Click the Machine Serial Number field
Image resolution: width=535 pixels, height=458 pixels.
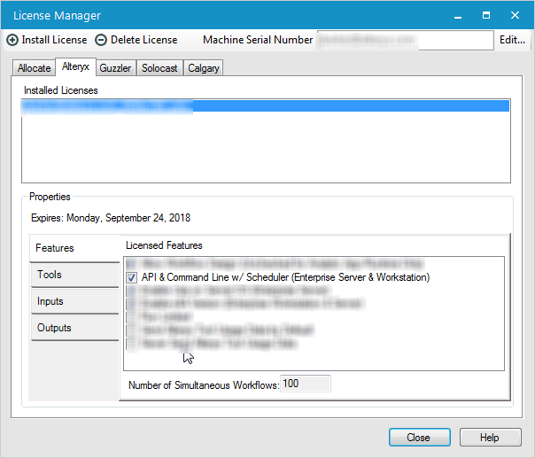405,40
